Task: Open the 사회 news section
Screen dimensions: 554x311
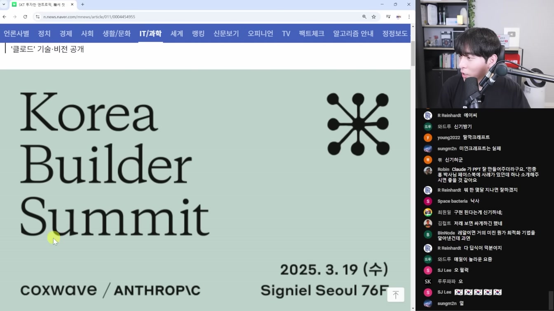Action: click(87, 34)
